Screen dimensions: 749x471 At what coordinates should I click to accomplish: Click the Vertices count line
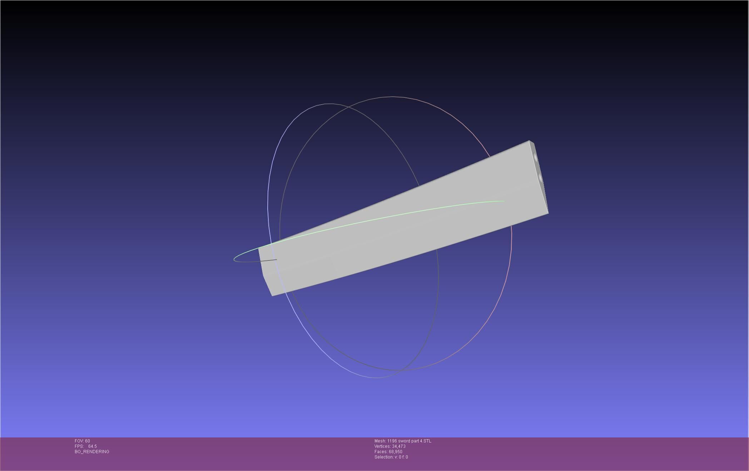point(390,446)
